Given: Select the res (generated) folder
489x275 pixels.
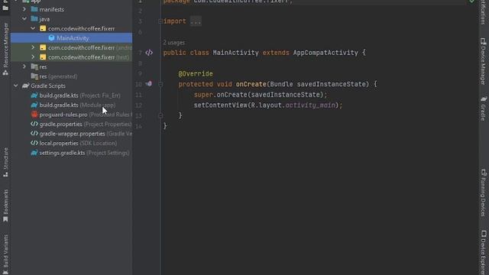Looking at the screenshot, I should [x=58, y=76].
